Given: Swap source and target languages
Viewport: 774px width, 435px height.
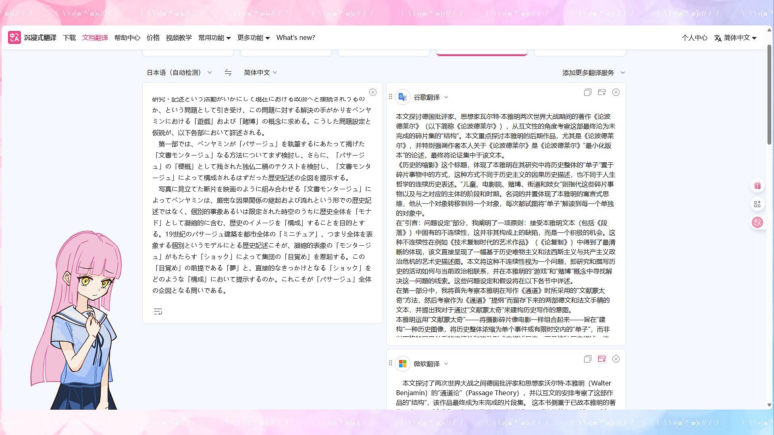Looking at the screenshot, I should point(228,72).
